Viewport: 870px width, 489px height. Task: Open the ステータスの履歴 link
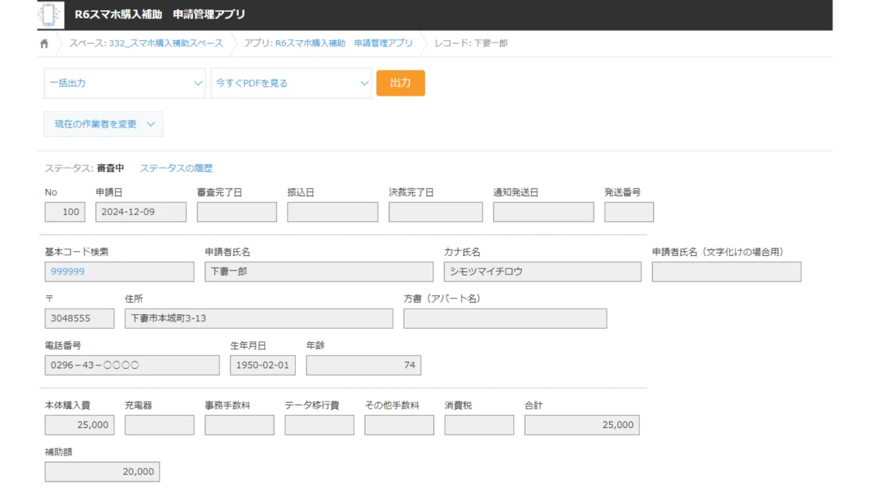click(176, 168)
